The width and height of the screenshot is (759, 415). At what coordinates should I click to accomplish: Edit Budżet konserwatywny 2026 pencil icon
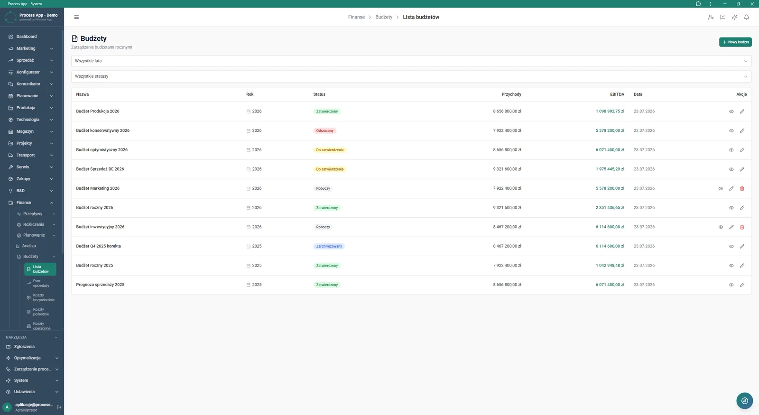[x=742, y=130]
